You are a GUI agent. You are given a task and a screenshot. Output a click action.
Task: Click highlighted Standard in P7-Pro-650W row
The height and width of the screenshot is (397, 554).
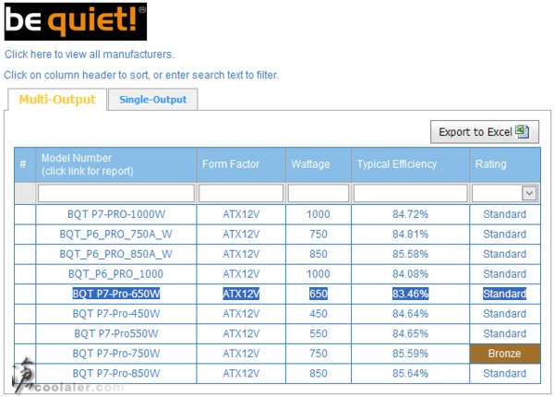(x=505, y=294)
